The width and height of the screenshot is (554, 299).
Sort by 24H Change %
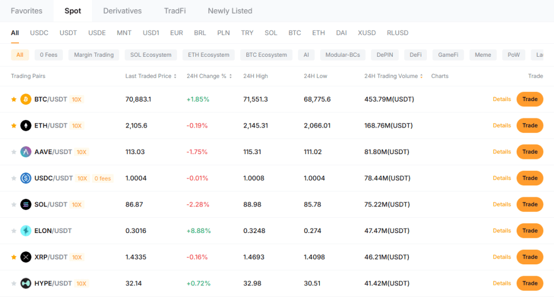pos(209,76)
